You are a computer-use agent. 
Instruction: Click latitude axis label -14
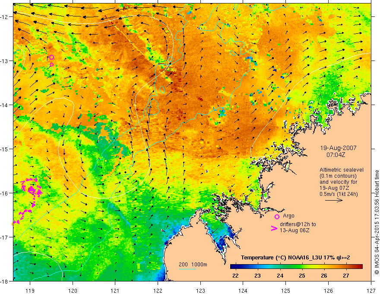coord(5,105)
